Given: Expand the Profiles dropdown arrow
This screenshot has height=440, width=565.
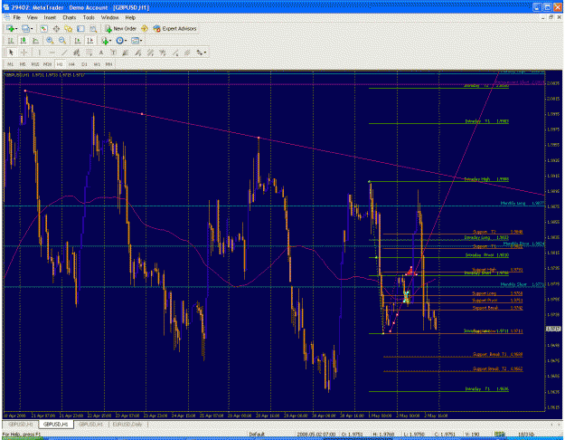Looking at the screenshot, I should click(x=32, y=28).
